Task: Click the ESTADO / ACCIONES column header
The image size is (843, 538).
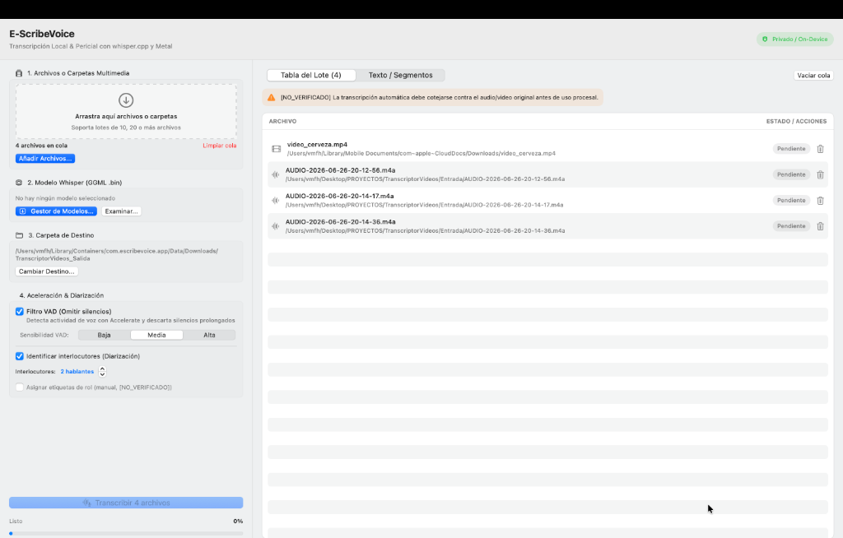Action: (796, 122)
